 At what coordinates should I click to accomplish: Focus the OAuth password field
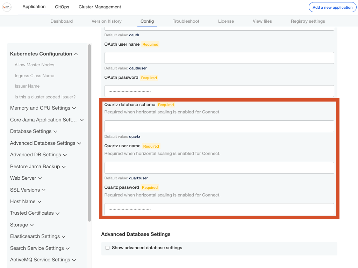[220, 91]
